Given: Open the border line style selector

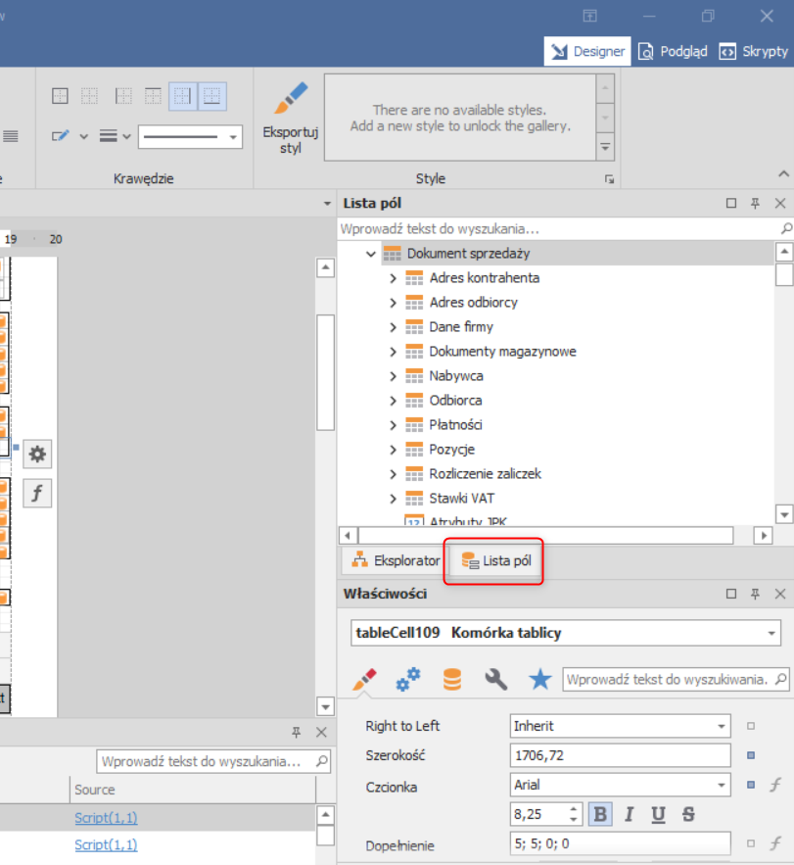Looking at the screenshot, I should (x=190, y=137).
